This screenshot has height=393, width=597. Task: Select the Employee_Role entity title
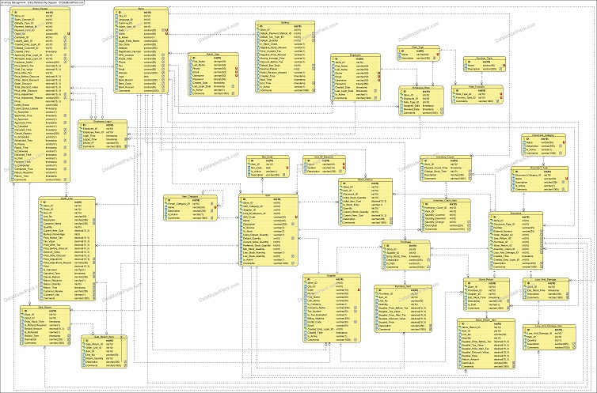pyautogui.click(x=421, y=88)
